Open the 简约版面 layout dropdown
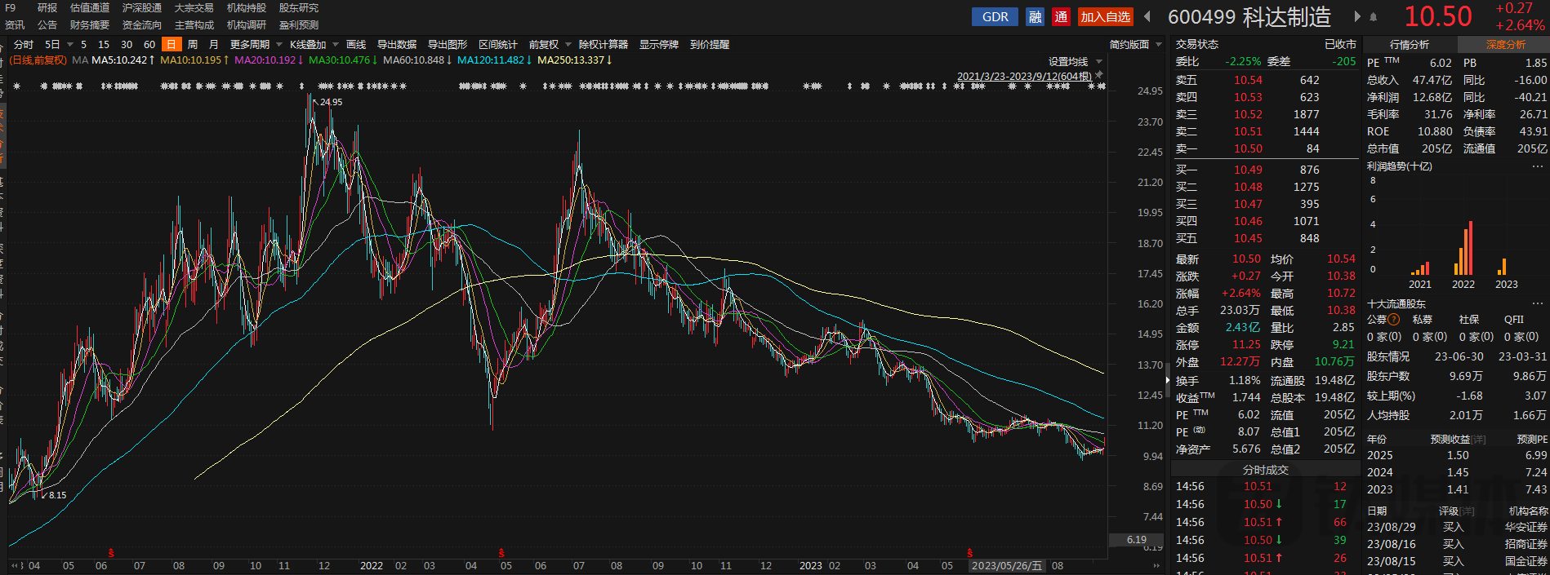This screenshot has height=575, width=1550. coord(1135,44)
